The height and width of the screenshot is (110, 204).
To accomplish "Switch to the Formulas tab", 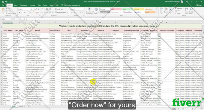I will (32, 5).
